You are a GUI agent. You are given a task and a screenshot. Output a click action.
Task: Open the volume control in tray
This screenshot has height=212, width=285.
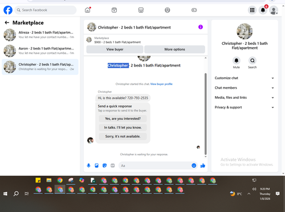click(x=254, y=189)
